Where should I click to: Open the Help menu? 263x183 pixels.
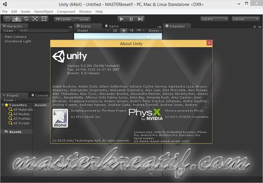click(x=99, y=11)
